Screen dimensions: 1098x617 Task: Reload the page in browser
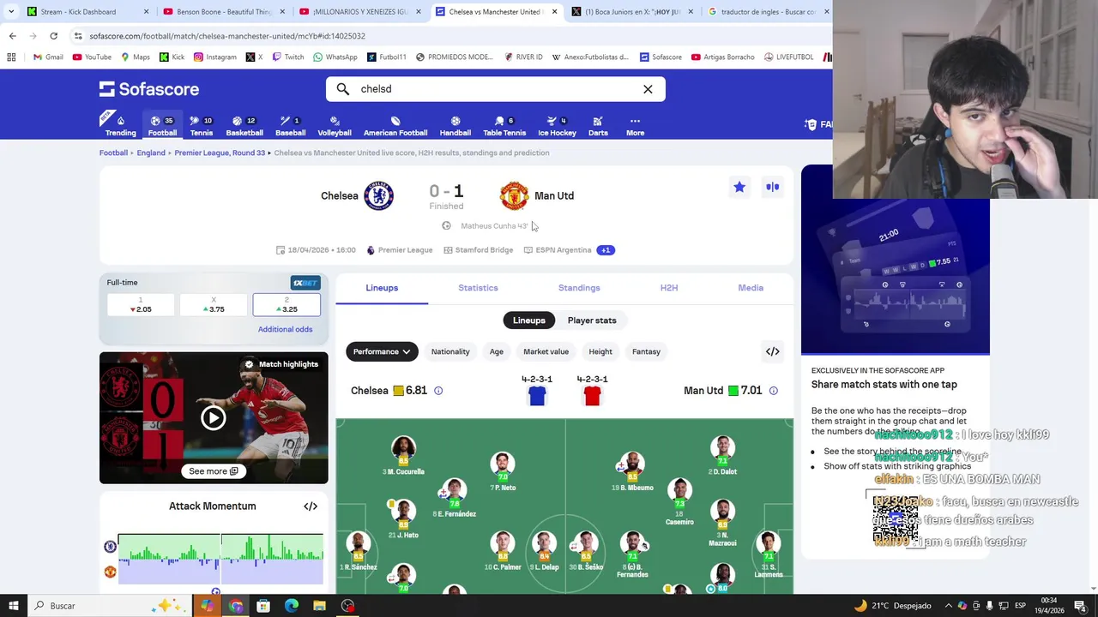(x=53, y=36)
